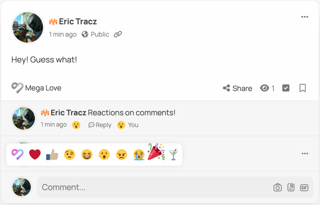The width and height of the screenshot is (320, 205).
Task: Toggle the post checkmark box
Action: [286, 88]
